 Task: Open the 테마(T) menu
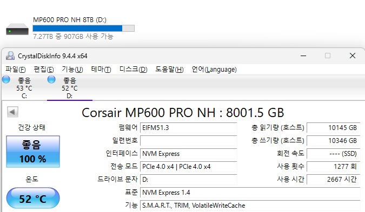[x=101, y=70]
